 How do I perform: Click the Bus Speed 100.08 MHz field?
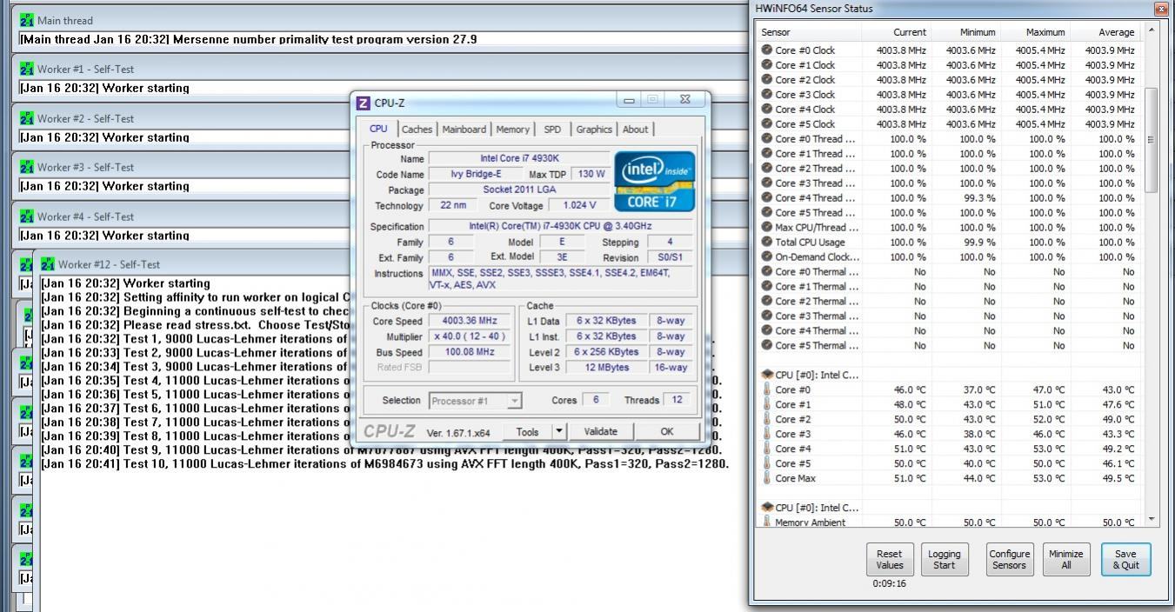tap(470, 352)
